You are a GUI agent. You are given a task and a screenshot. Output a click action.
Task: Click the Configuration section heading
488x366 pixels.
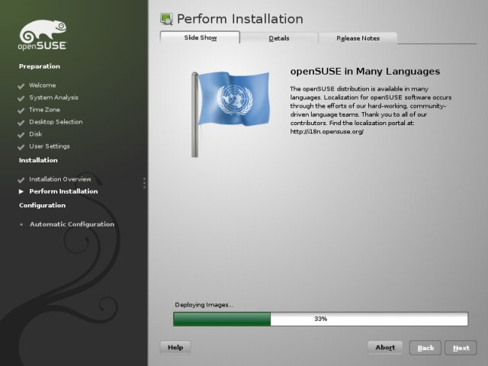click(43, 205)
